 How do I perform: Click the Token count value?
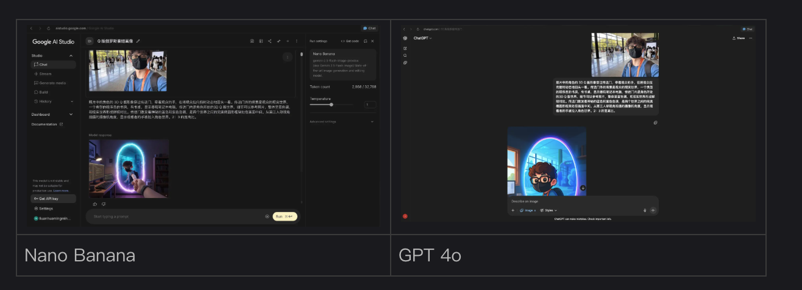pyautogui.click(x=364, y=87)
